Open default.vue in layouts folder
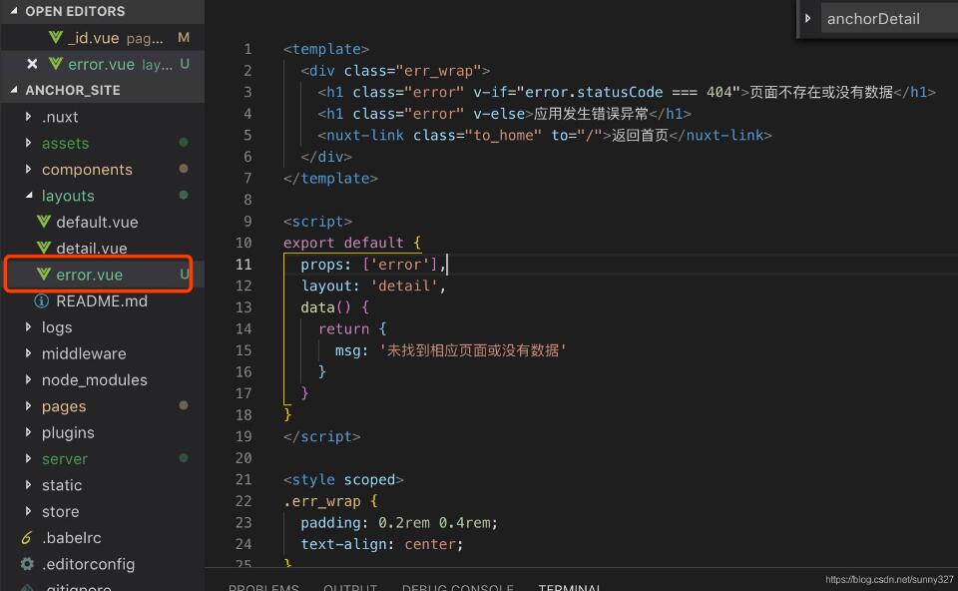This screenshot has width=958, height=591. (97, 222)
